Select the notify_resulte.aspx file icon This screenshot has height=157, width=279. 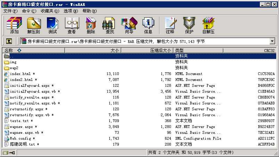pyautogui.click(x=6, y=98)
